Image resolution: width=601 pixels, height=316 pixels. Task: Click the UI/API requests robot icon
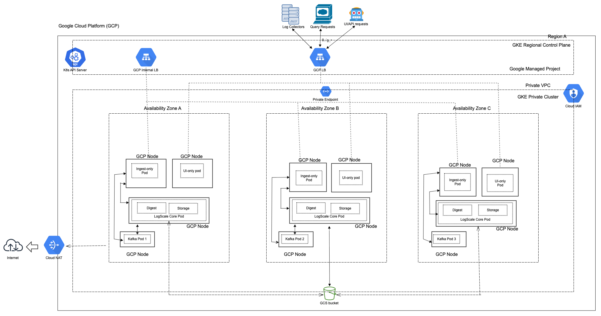click(x=356, y=14)
